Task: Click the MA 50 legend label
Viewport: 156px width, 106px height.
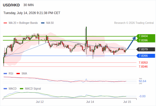Action: click(x=50, y=23)
